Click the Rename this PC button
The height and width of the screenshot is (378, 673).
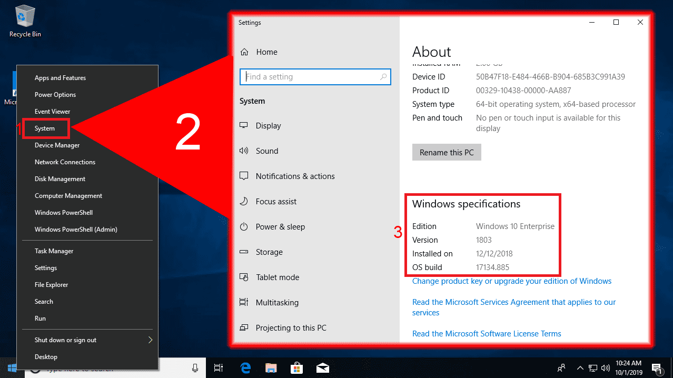tap(446, 152)
